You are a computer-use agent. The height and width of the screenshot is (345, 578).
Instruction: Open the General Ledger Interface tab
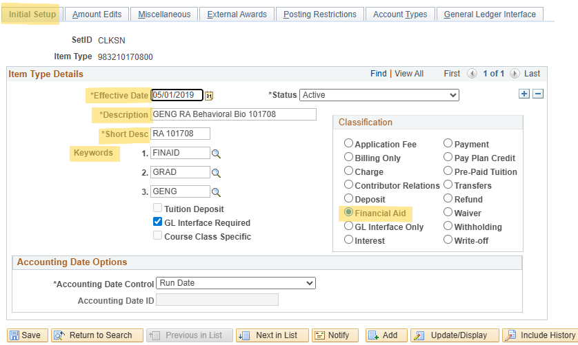[x=490, y=14]
